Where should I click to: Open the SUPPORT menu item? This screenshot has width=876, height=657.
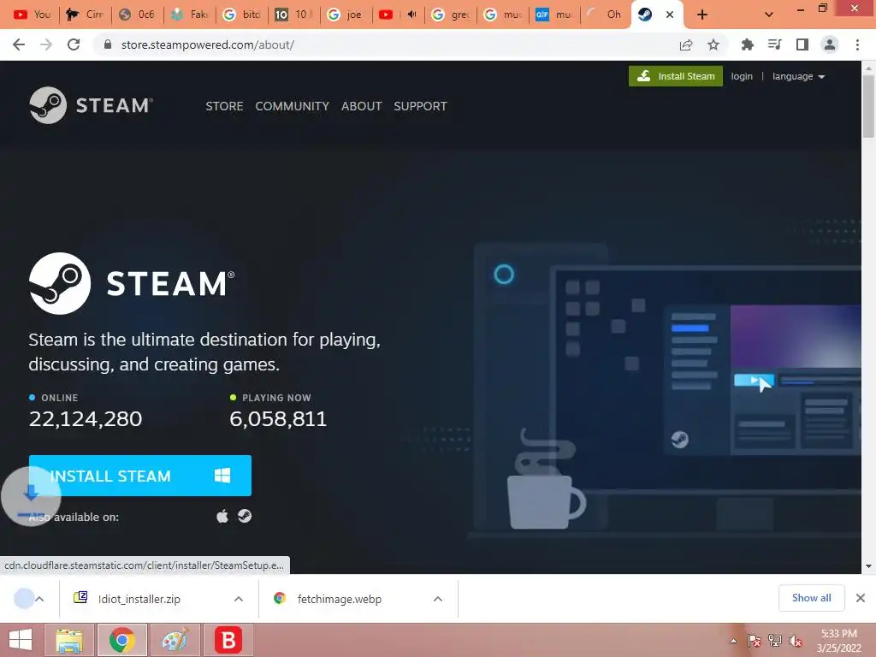coord(420,106)
